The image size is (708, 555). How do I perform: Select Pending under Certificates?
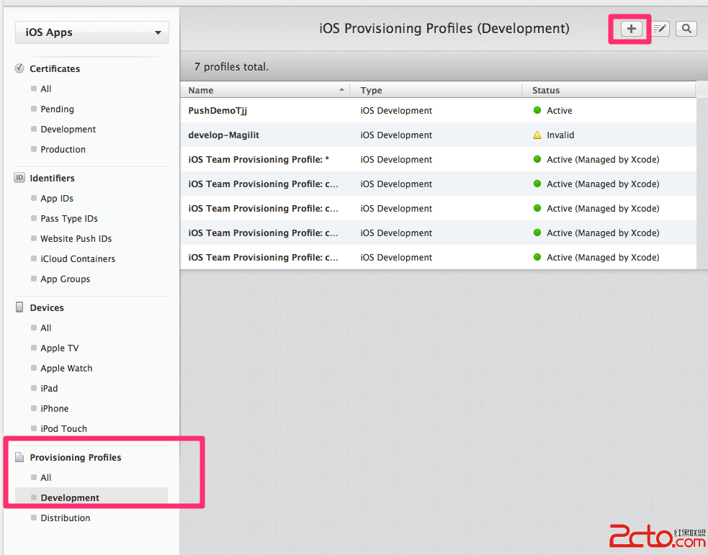[57, 109]
